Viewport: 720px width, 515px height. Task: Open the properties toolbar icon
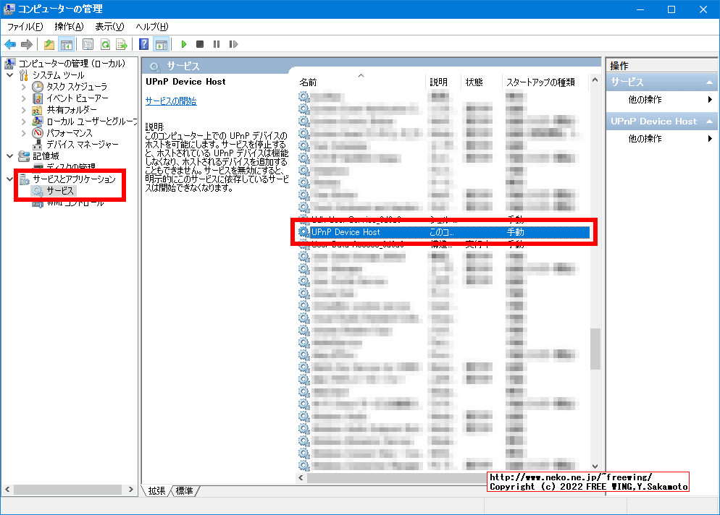[x=88, y=44]
